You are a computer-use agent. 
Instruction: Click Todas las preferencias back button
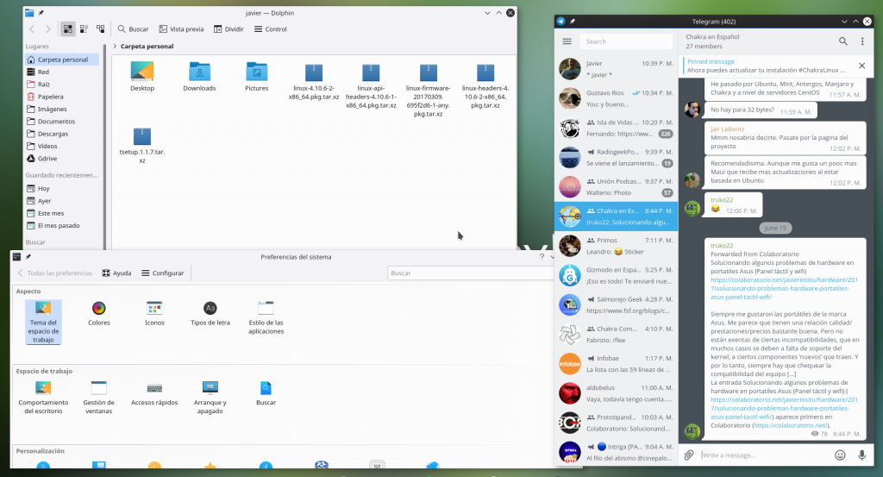click(54, 273)
